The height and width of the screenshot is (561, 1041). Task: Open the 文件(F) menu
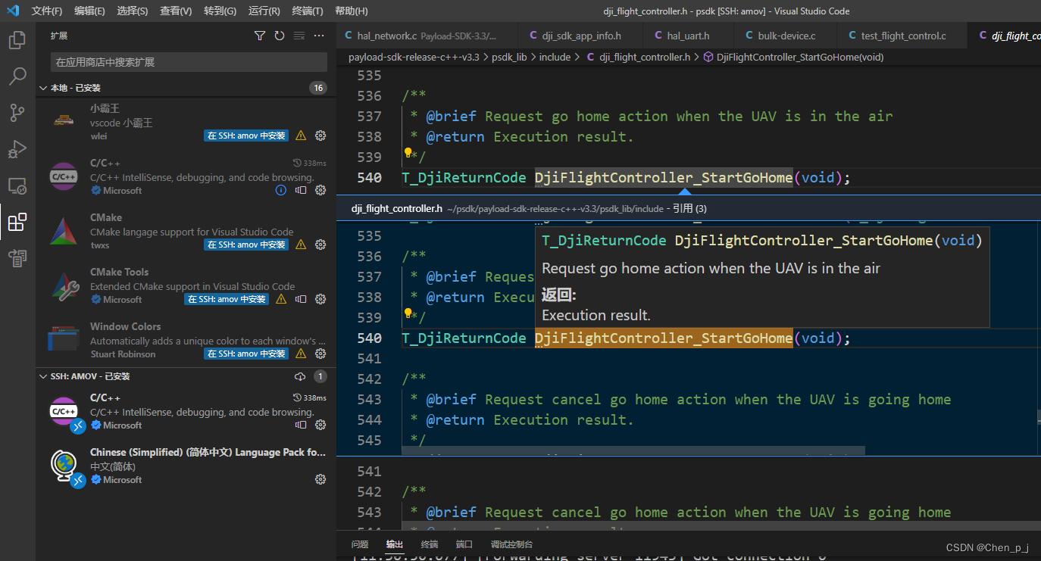[x=47, y=11]
